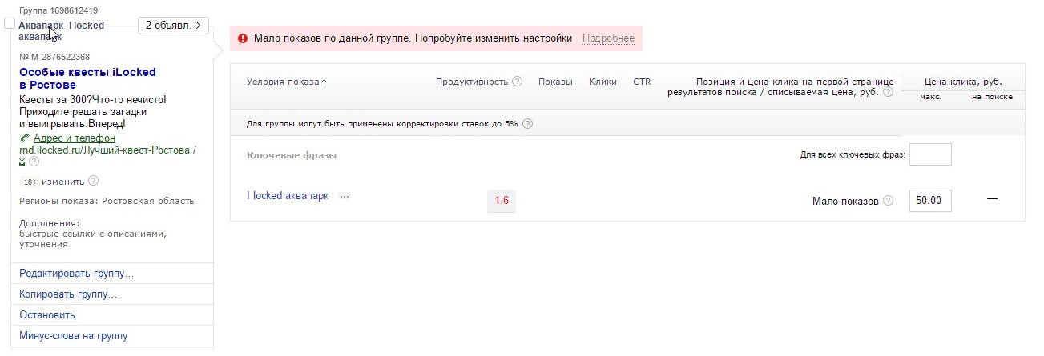Tick the Аквапарк_Ilocked group checkbox
The height and width of the screenshot is (356, 1044).
click(10, 25)
